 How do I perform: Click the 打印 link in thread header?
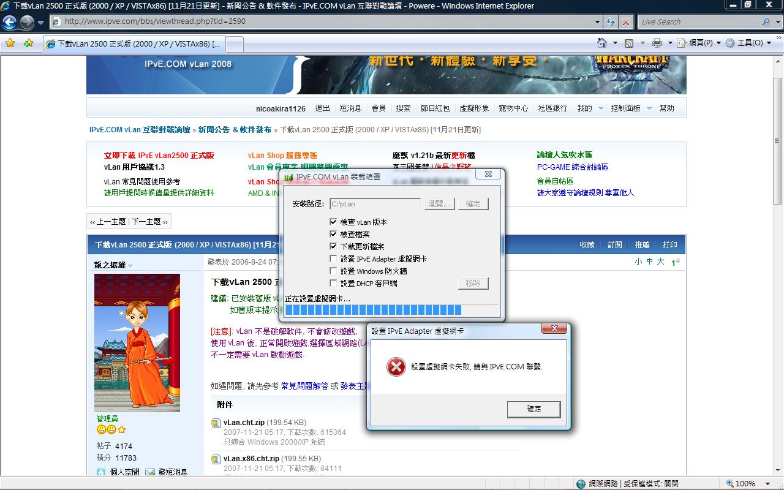(x=669, y=245)
